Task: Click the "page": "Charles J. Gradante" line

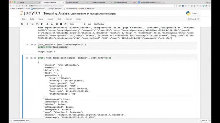Action: click(x=63, y=112)
